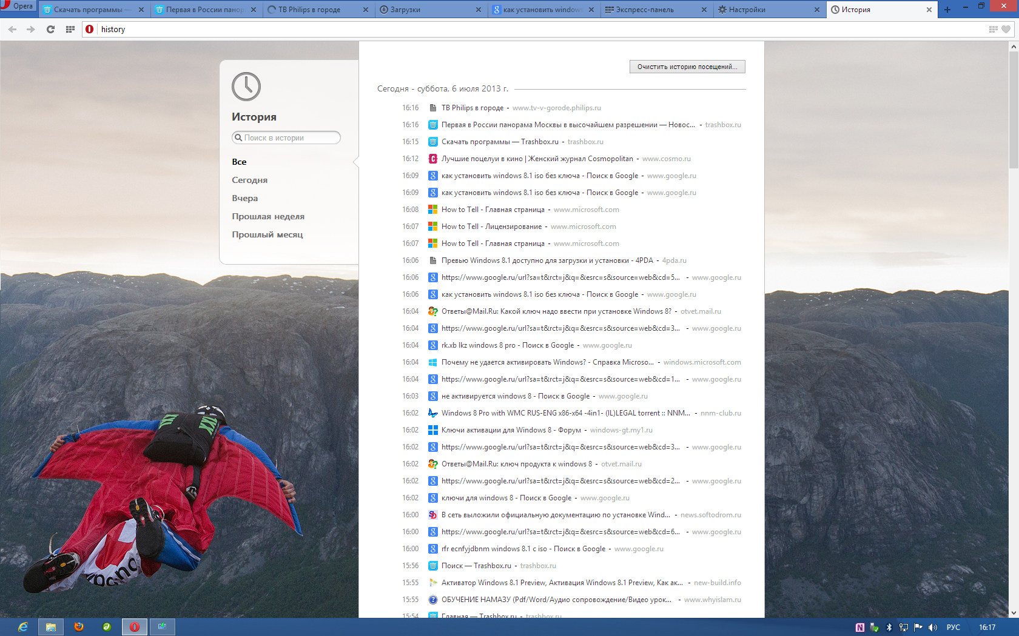Open the Cosmopolitan 'Лучшие поцелуи в кино' entry
Screen dimensions: 1019x636
click(x=537, y=159)
